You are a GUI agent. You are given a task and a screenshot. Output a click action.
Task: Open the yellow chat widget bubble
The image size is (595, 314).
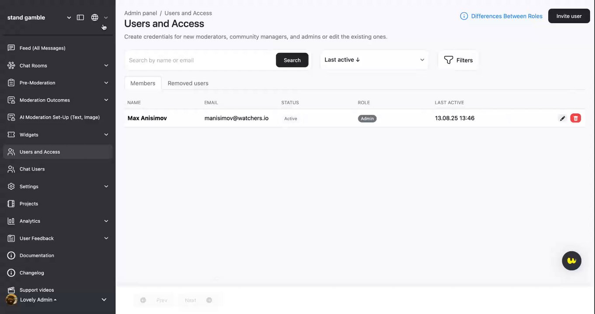tap(571, 261)
